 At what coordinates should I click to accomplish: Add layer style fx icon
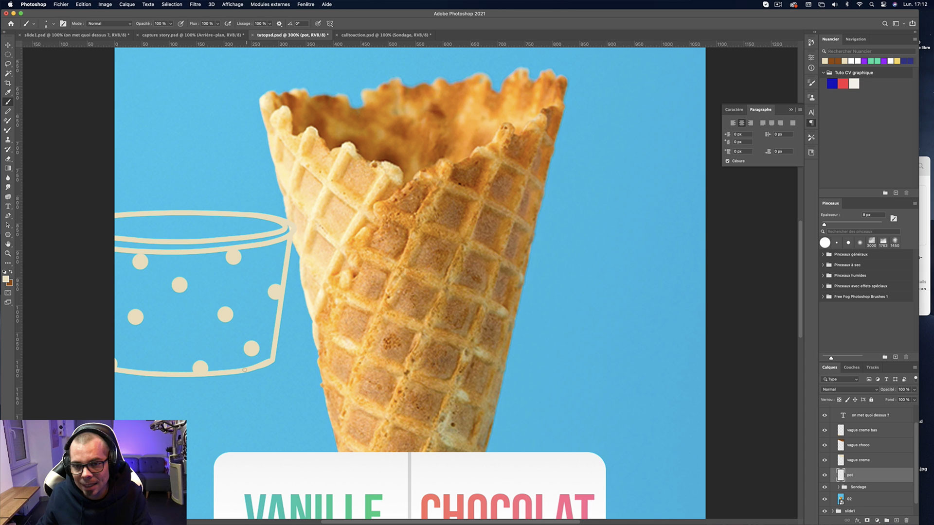pyautogui.click(x=857, y=520)
